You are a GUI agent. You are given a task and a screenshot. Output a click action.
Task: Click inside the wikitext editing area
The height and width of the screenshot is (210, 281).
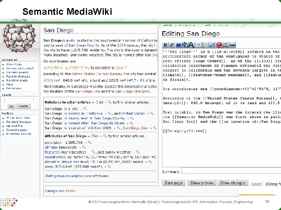pos(222,108)
